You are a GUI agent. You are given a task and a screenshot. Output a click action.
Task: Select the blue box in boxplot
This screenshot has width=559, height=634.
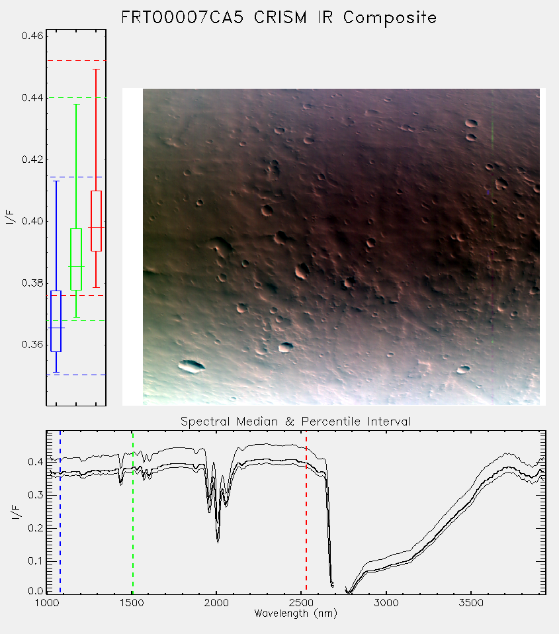(x=56, y=321)
